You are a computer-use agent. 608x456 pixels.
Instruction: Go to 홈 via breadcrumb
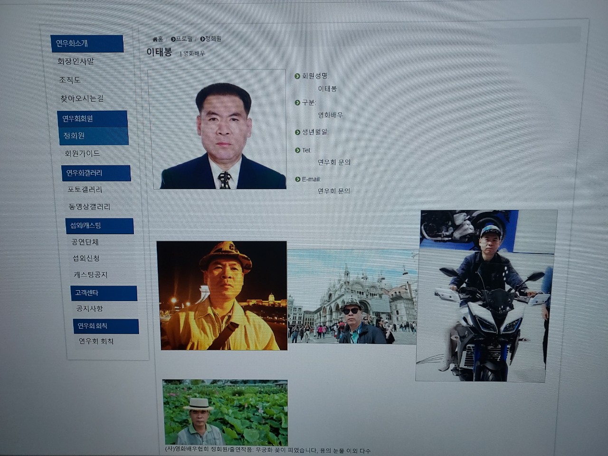(161, 39)
